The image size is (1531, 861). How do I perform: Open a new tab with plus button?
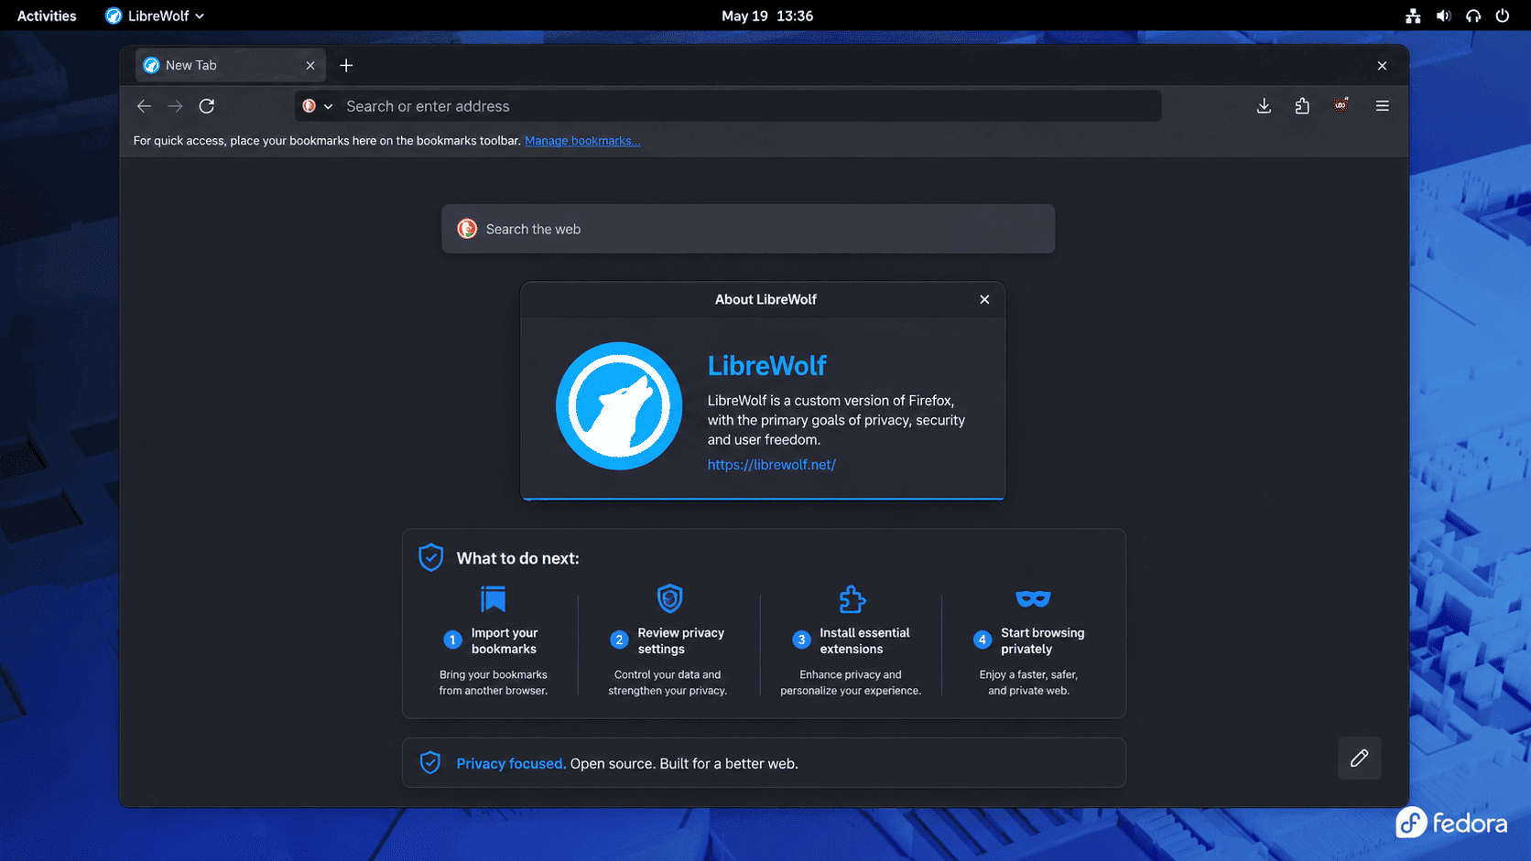pos(346,65)
